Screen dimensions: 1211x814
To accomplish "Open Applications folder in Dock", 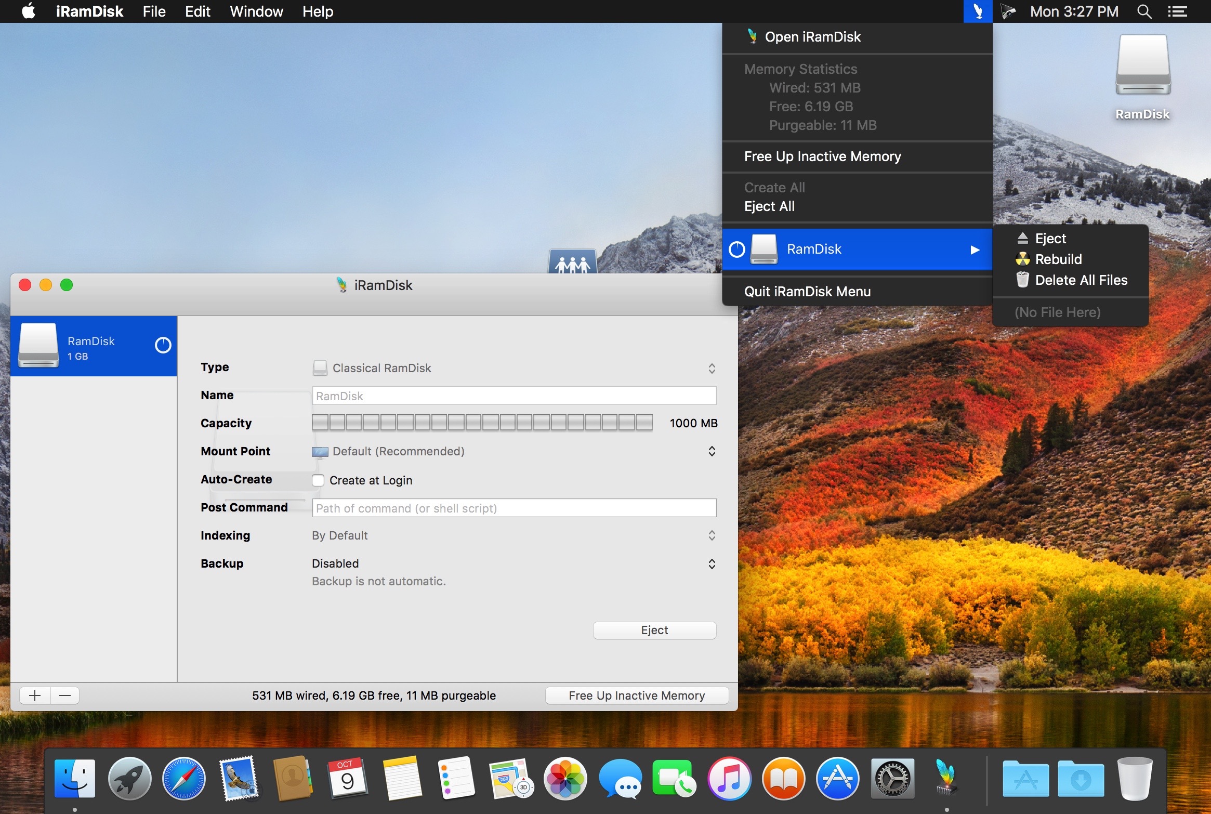I will pyautogui.click(x=1025, y=778).
